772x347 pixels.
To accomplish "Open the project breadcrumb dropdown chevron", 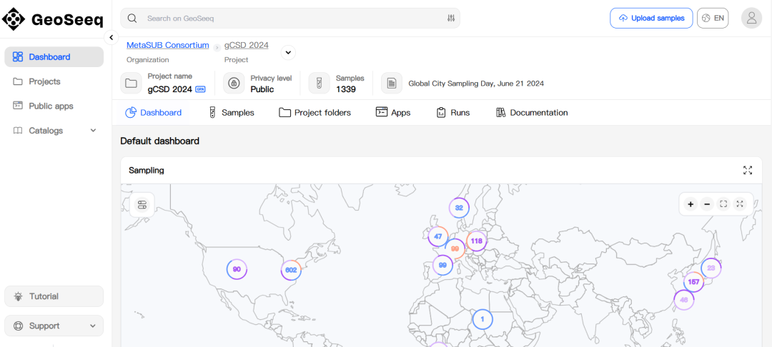I will [287, 52].
